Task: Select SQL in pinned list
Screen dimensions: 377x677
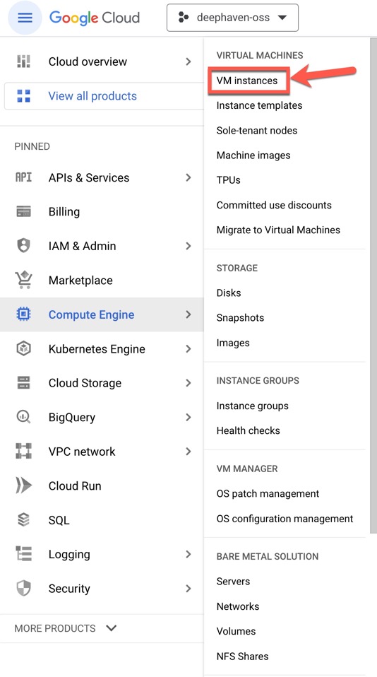Action: coord(59,520)
